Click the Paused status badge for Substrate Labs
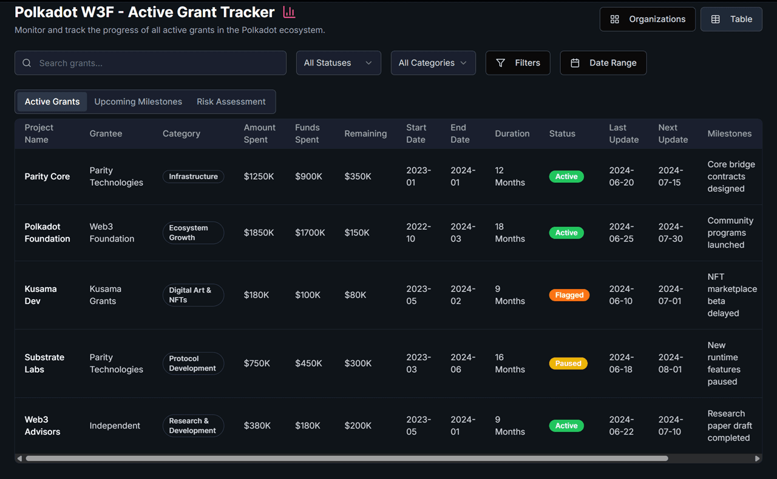 point(568,364)
